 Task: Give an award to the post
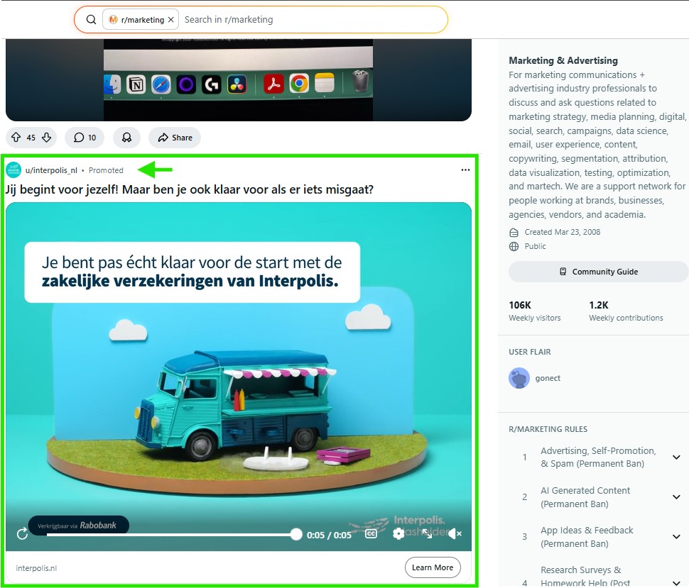[x=126, y=138]
